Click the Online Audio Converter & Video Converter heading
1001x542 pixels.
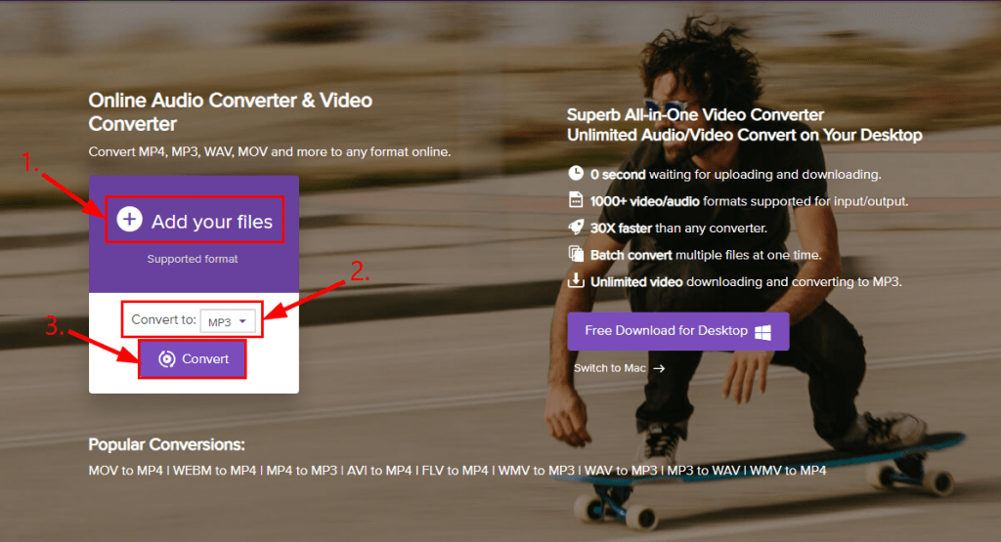(x=231, y=111)
